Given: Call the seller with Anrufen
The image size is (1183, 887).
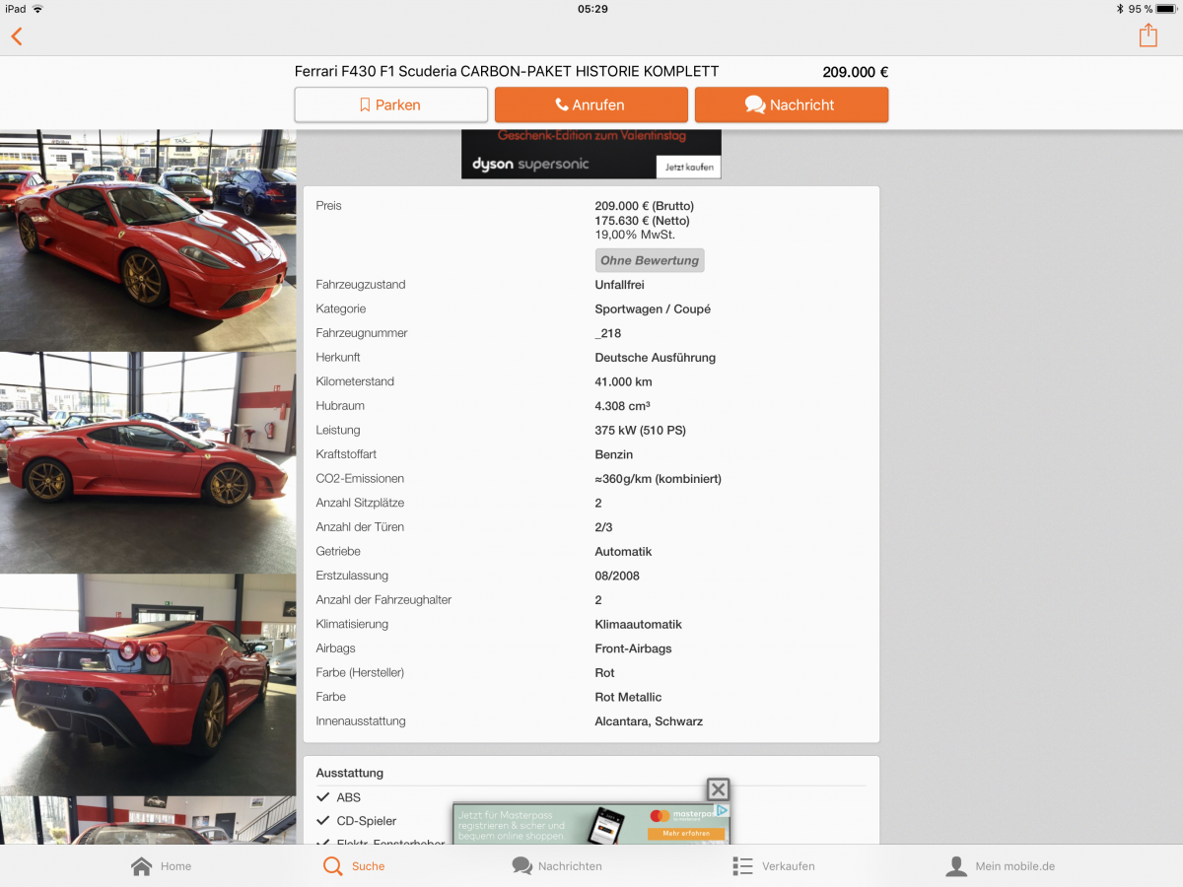Looking at the screenshot, I should (x=591, y=104).
